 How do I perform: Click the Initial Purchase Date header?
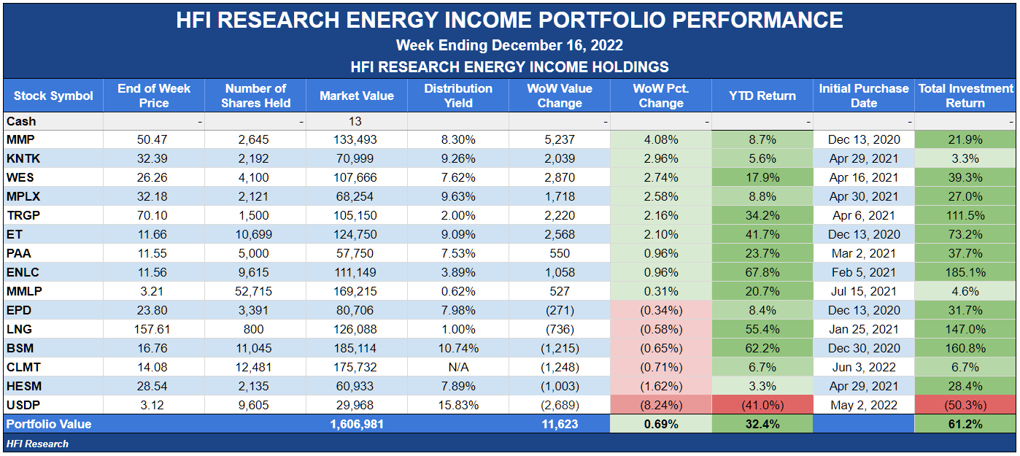point(864,96)
